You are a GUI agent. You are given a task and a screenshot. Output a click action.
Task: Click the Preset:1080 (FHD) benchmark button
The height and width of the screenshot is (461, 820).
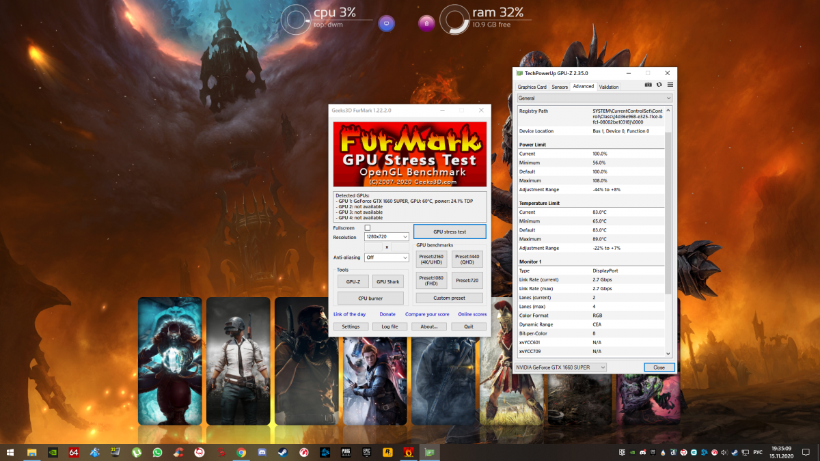[x=432, y=281]
